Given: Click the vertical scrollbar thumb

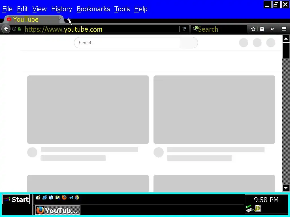Looking at the screenshot, I should [x=286, y=51].
